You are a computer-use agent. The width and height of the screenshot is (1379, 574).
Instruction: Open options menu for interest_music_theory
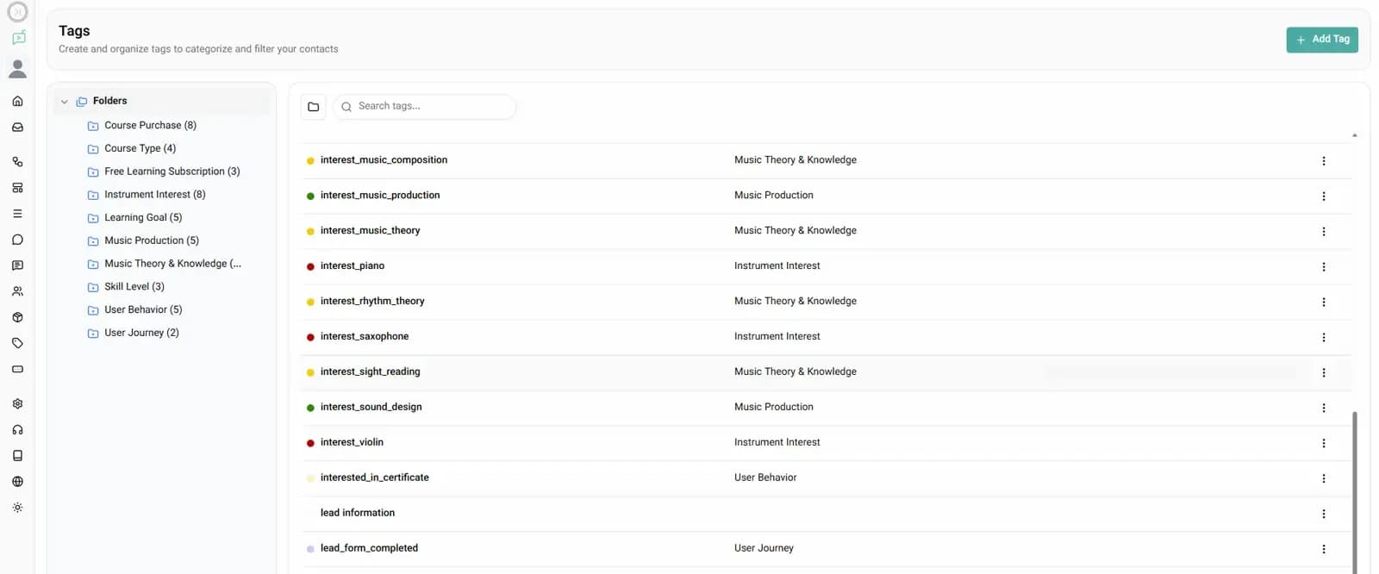pos(1324,232)
